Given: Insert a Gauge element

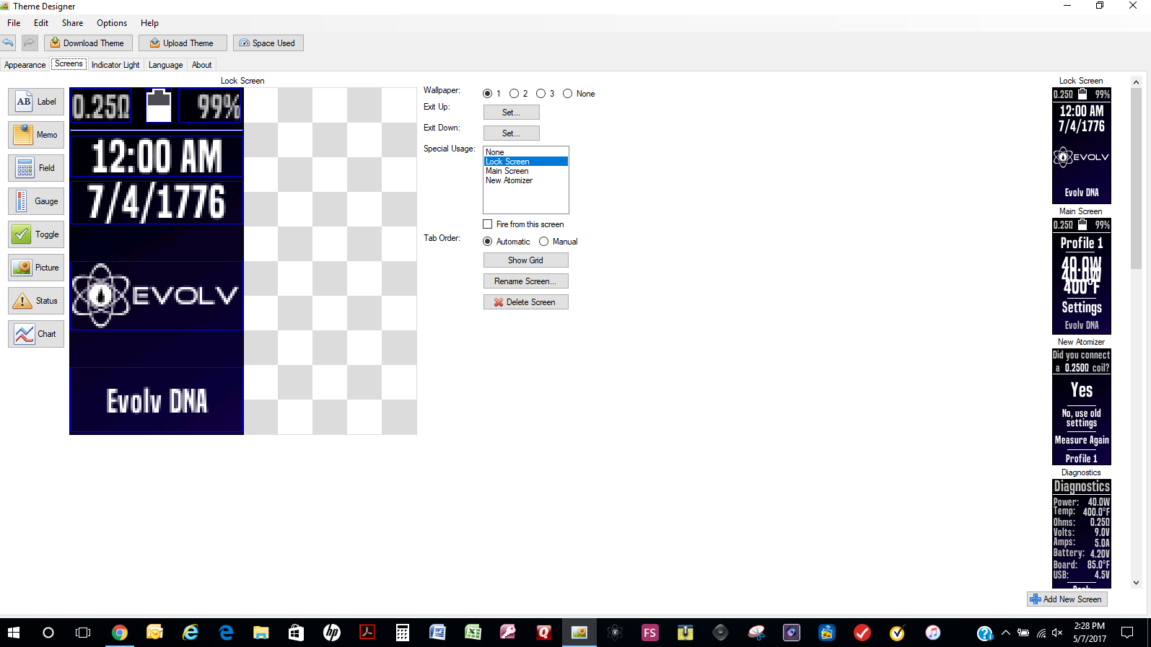Looking at the screenshot, I should (36, 201).
